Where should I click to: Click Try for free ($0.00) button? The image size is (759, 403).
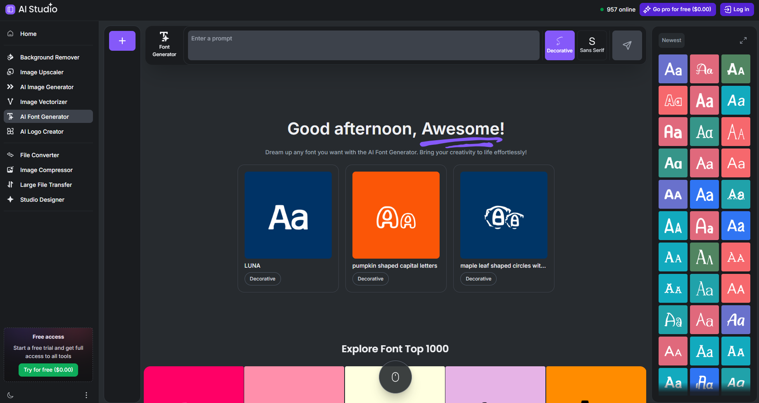pyautogui.click(x=48, y=370)
